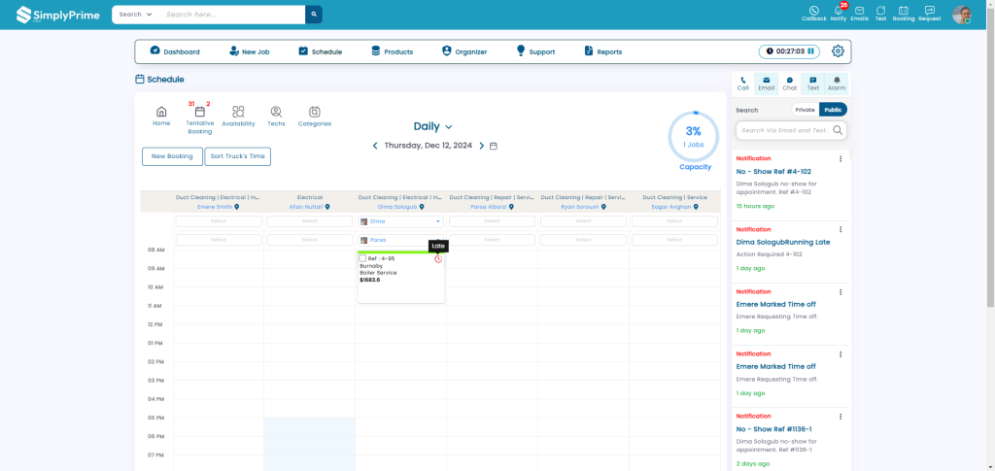
Task: Click location pin next to Parsa Alborzi
Action: tap(511, 207)
